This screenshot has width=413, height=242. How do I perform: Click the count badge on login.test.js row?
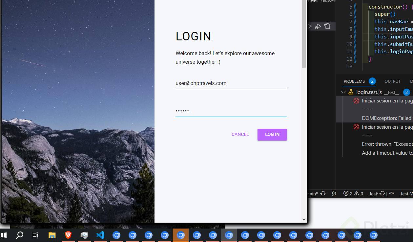click(x=406, y=92)
